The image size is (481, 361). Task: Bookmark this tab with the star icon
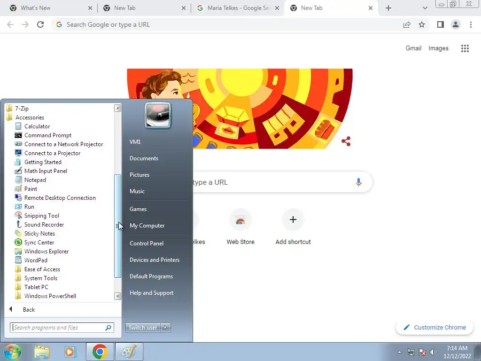point(422,24)
